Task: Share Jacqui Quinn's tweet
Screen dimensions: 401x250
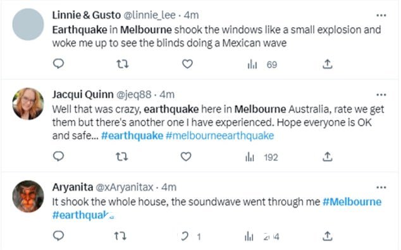Action: click(327, 157)
